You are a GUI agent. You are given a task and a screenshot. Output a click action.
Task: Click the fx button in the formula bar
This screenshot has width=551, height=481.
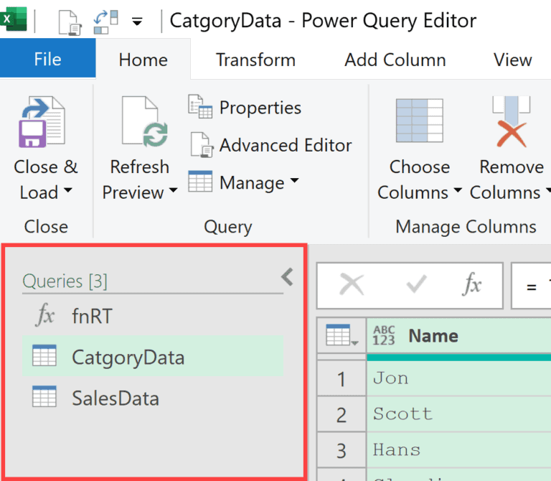click(471, 284)
